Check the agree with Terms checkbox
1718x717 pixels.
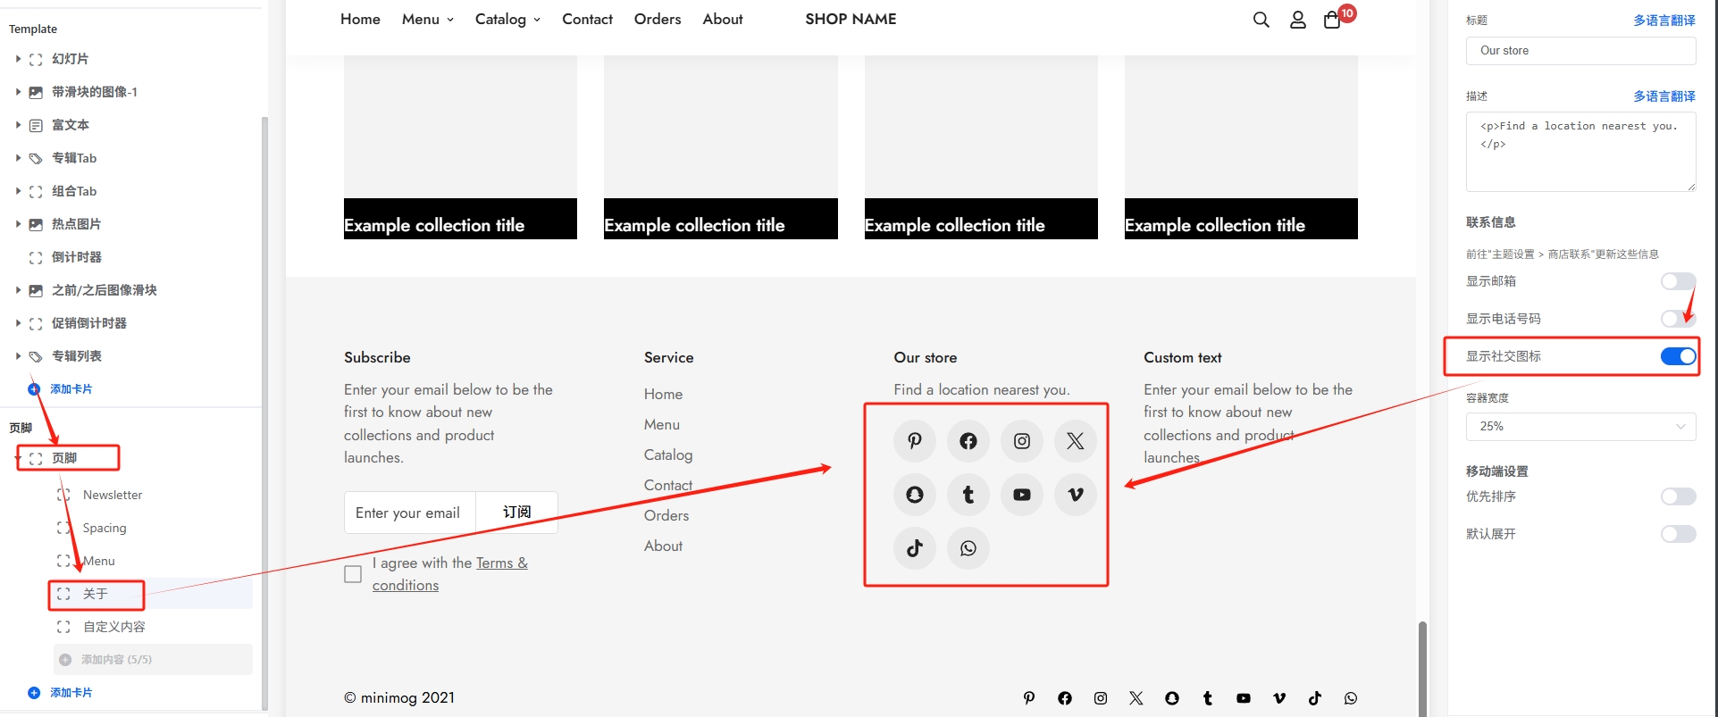[353, 574]
